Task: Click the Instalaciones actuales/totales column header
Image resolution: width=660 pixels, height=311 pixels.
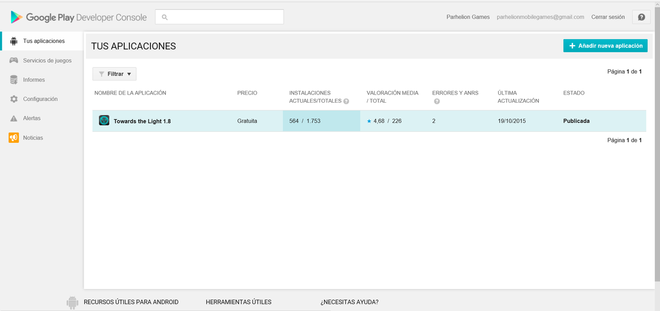Action: pos(316,97)
